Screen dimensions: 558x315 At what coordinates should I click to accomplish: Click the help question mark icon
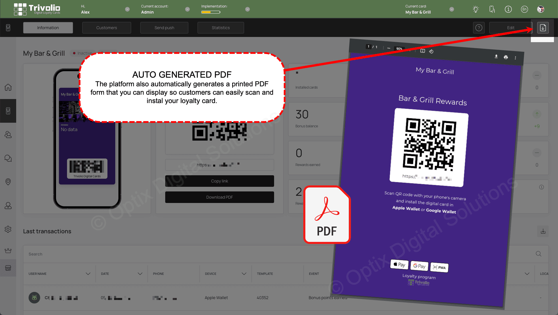point(479,28)
